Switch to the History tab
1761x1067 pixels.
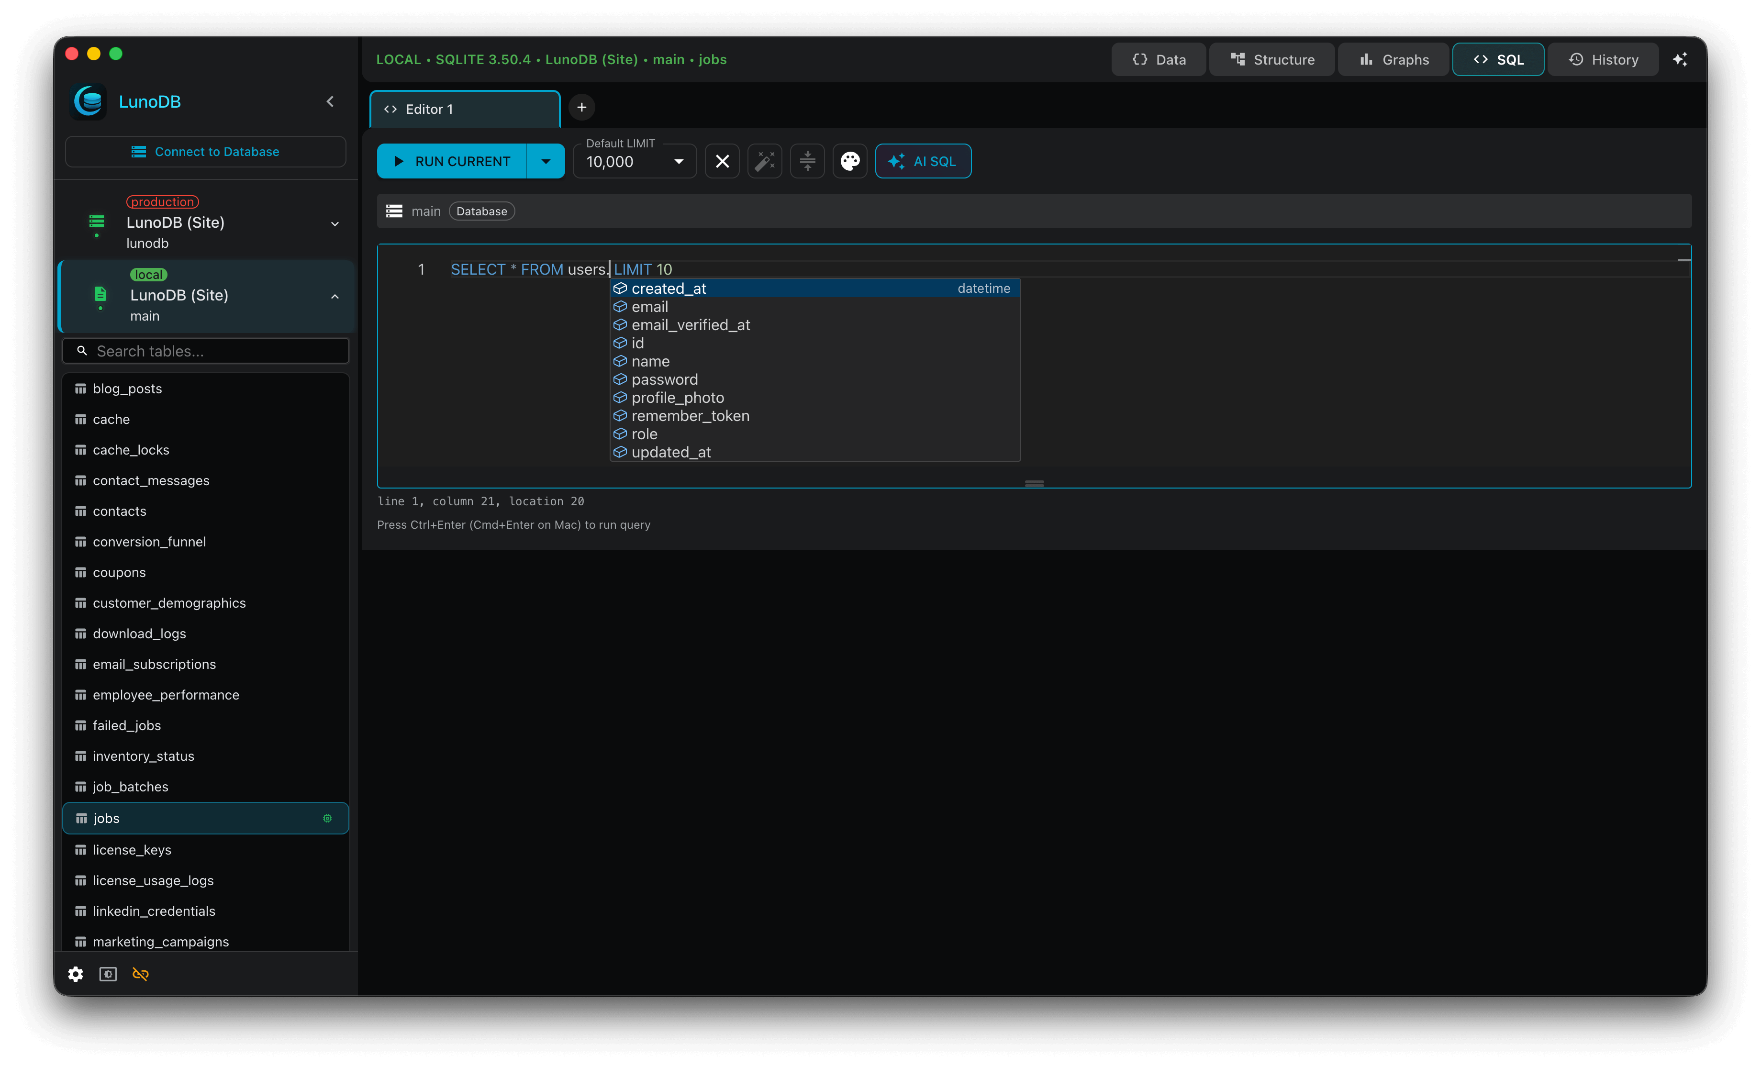[1603, 59]
